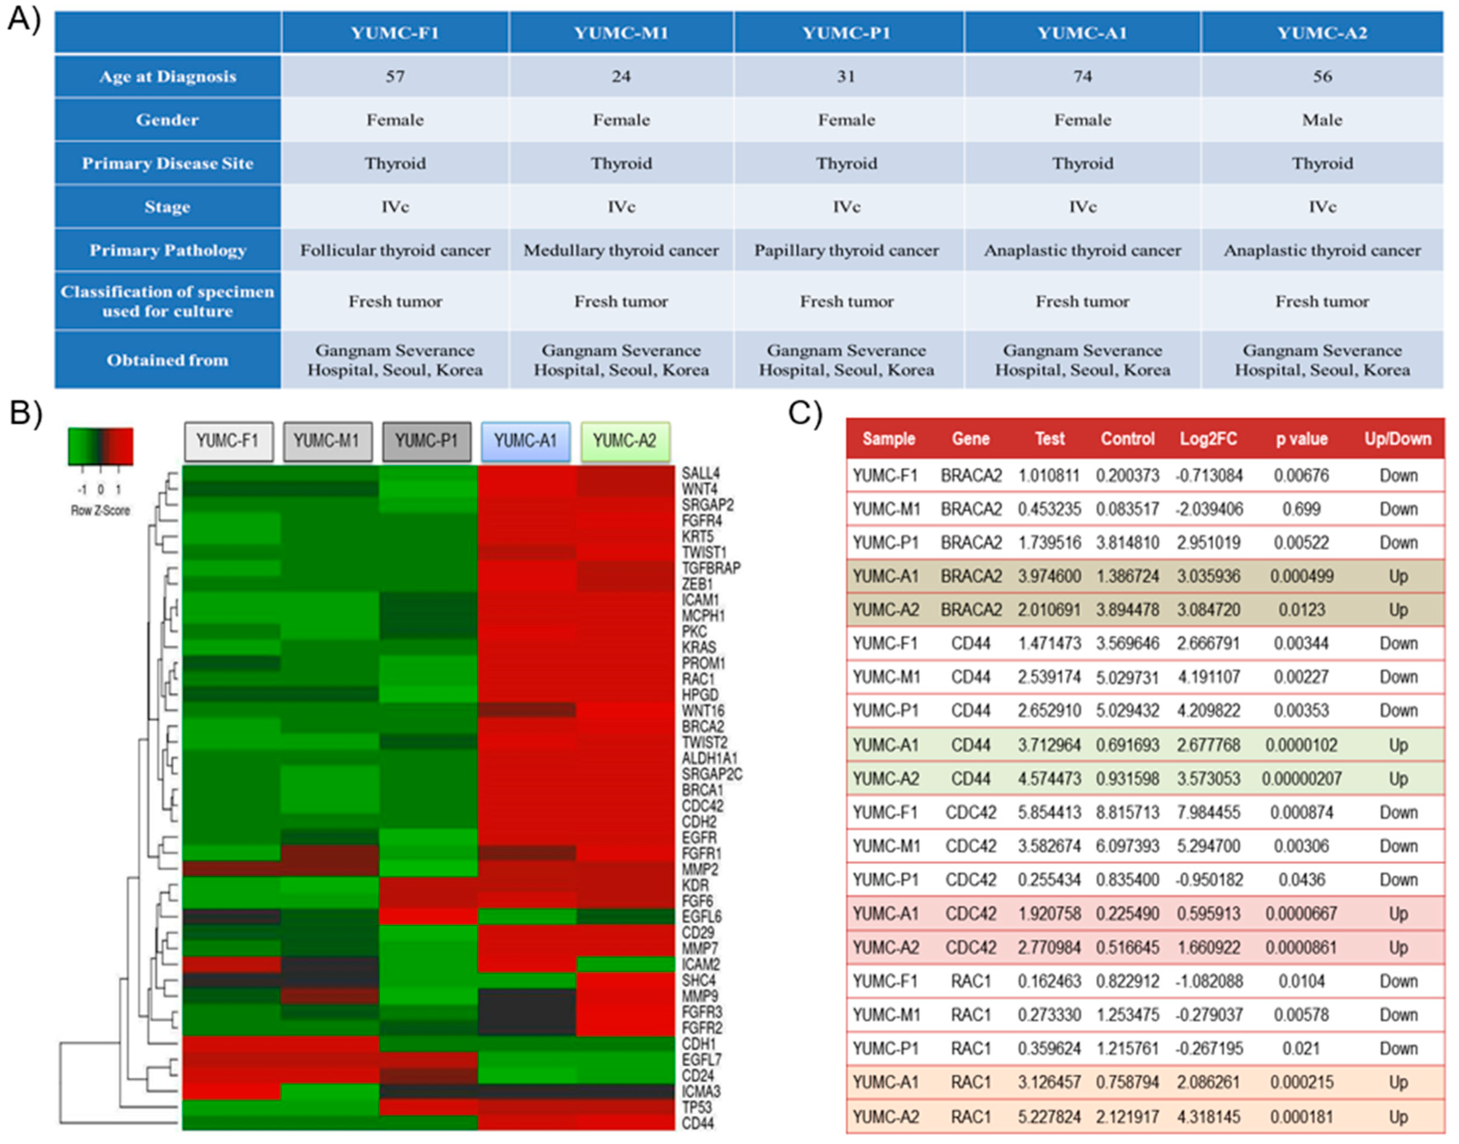Click the YUMC-A1 BRACA2 highlighted row
The height and width of the screenshot is (1144, 1459).
1145,577
